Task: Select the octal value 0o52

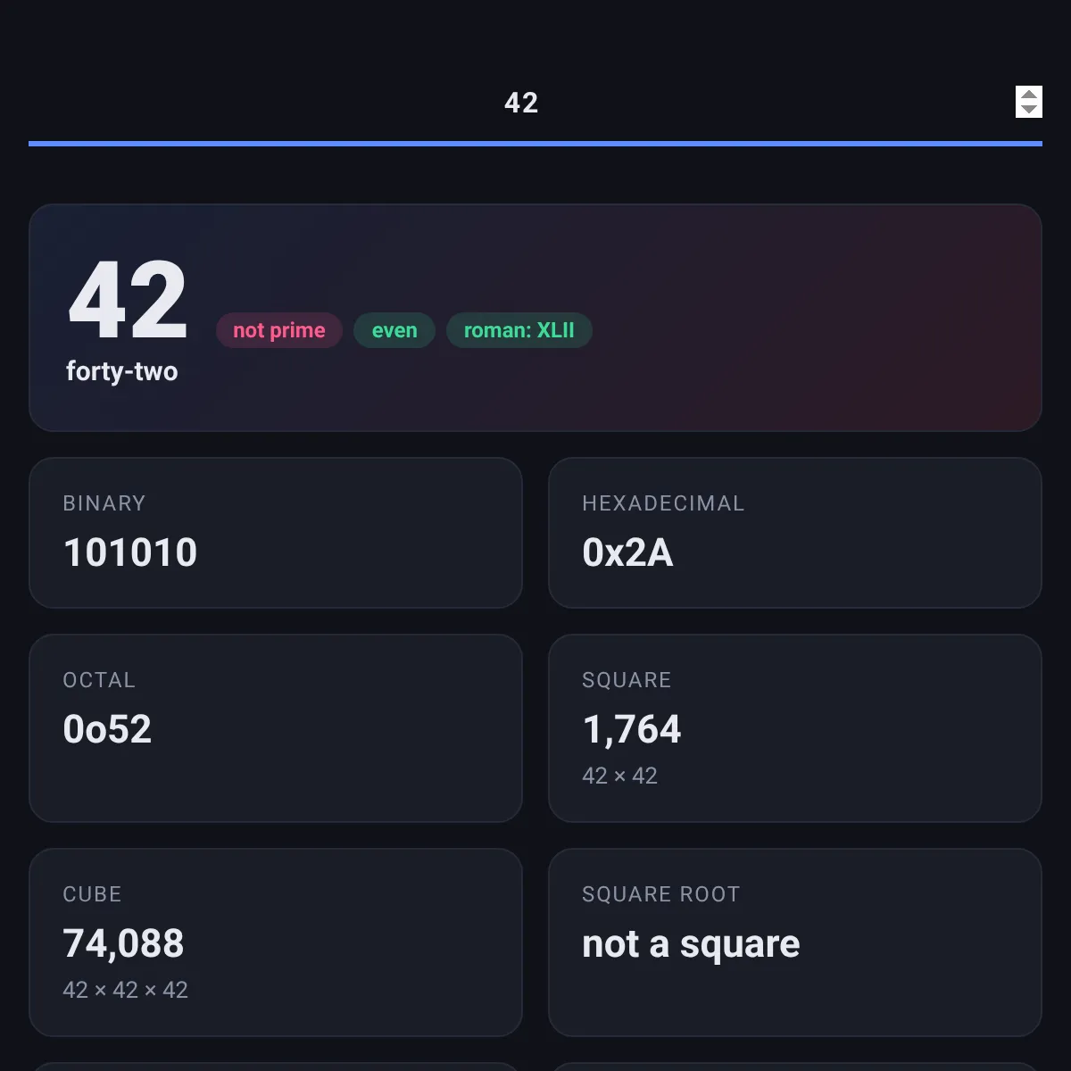Action: [x=107, y=729]
